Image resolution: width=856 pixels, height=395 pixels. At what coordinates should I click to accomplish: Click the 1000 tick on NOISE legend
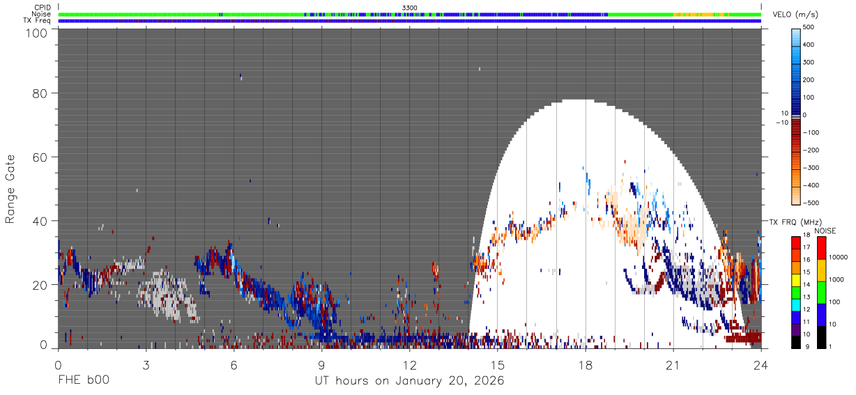tap(838, 281)
